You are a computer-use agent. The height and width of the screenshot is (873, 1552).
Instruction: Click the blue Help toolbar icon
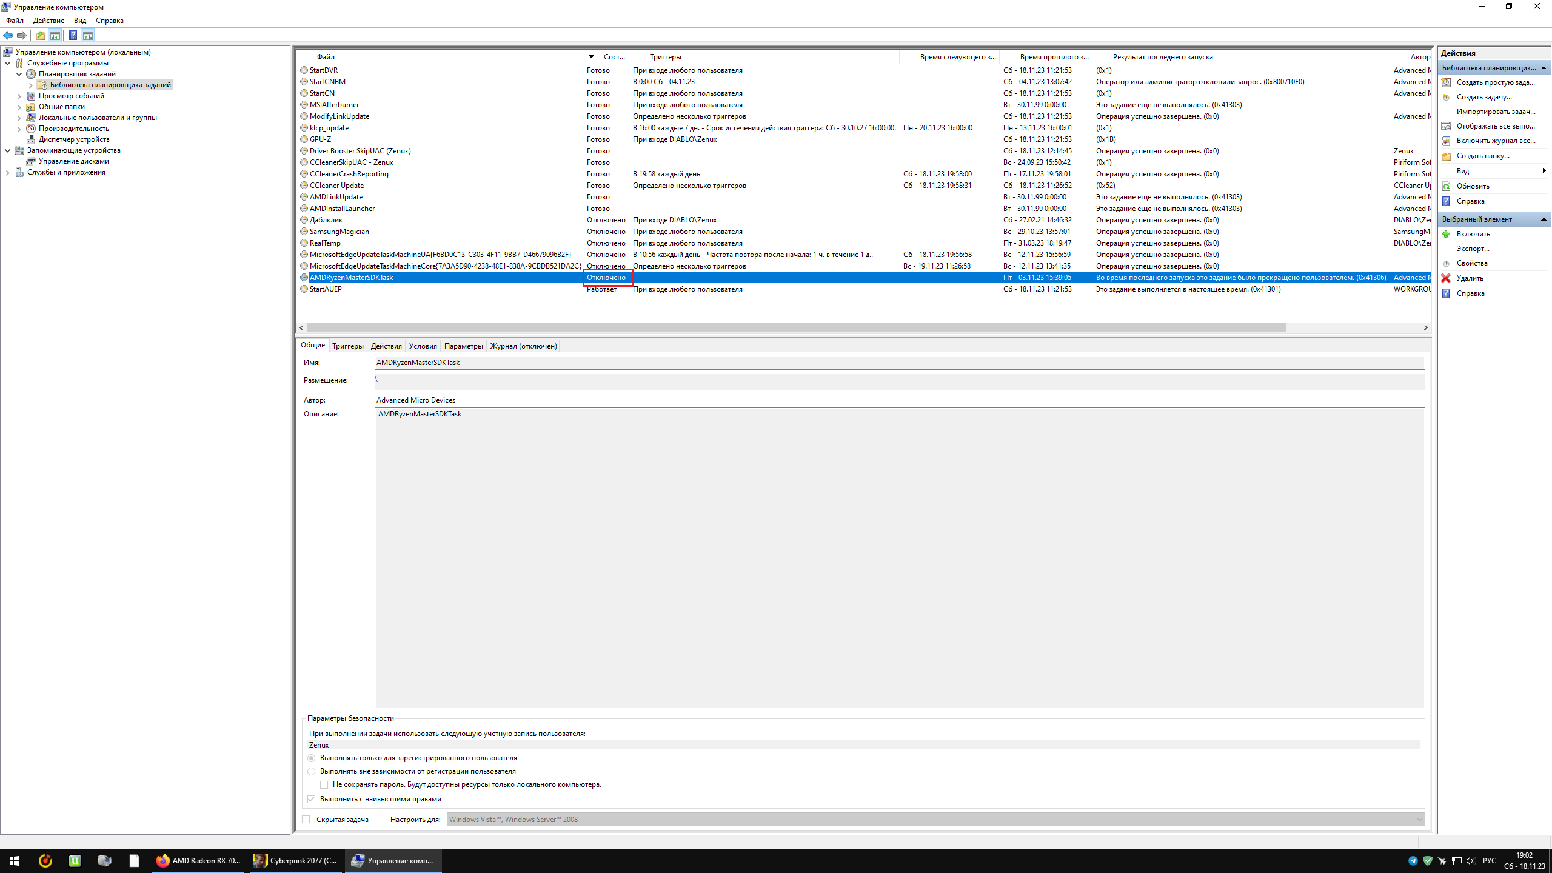[x=73, y=35]
